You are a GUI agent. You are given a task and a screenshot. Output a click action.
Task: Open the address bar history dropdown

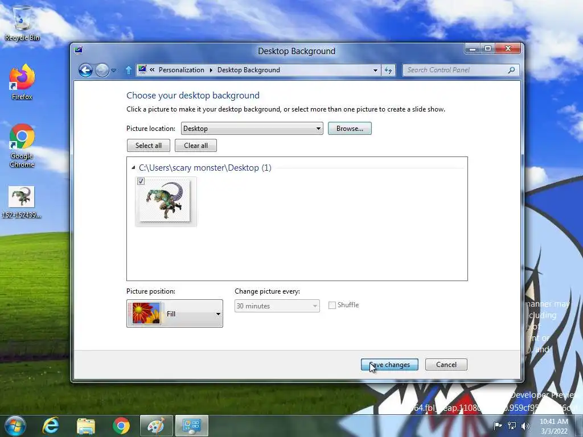pos(375,70)
